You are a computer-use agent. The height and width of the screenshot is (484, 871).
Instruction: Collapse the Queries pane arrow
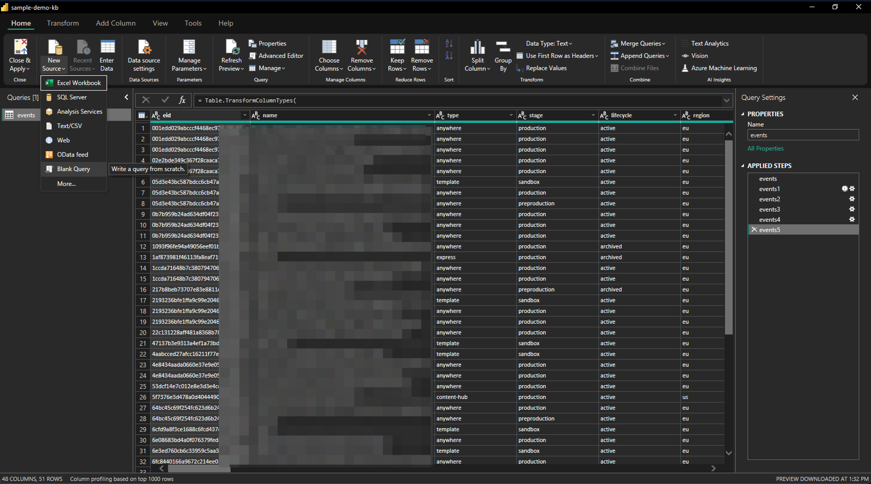tap(126, 97)
